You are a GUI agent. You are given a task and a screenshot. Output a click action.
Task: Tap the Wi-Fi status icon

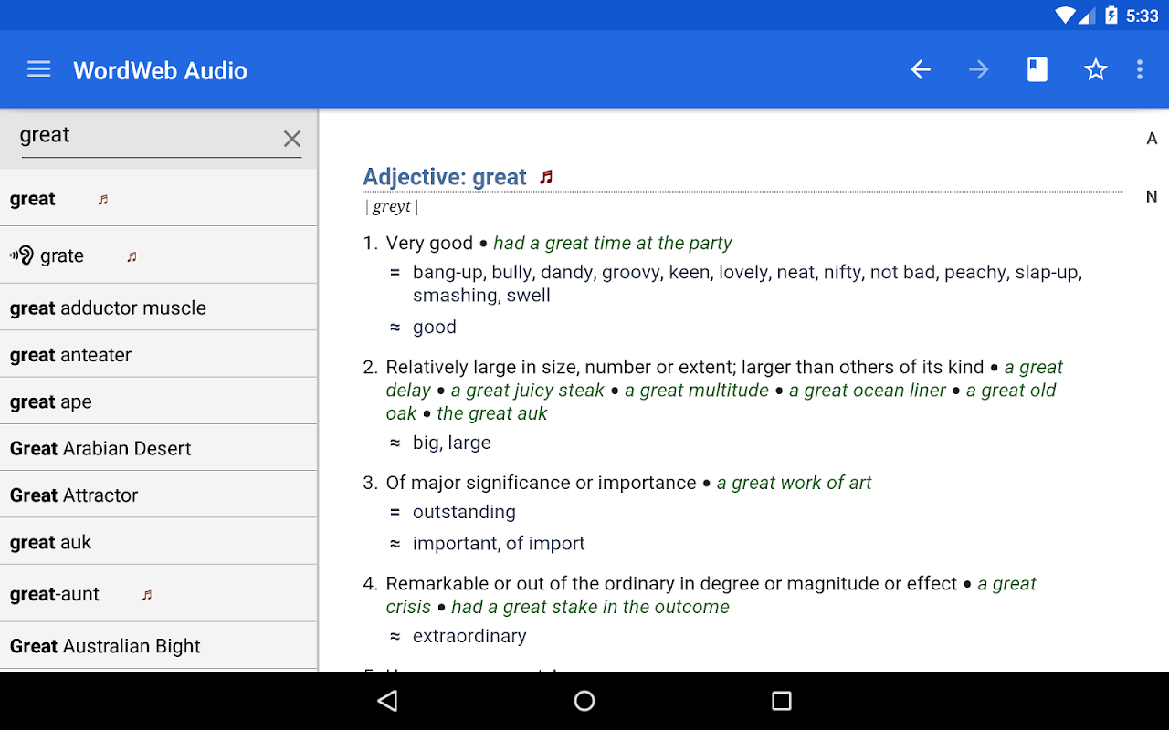1065,16
